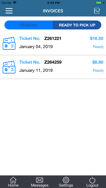106x188 pixels.
Task: Tap the $16.50 invoice amount
Action: pos(97,38)
